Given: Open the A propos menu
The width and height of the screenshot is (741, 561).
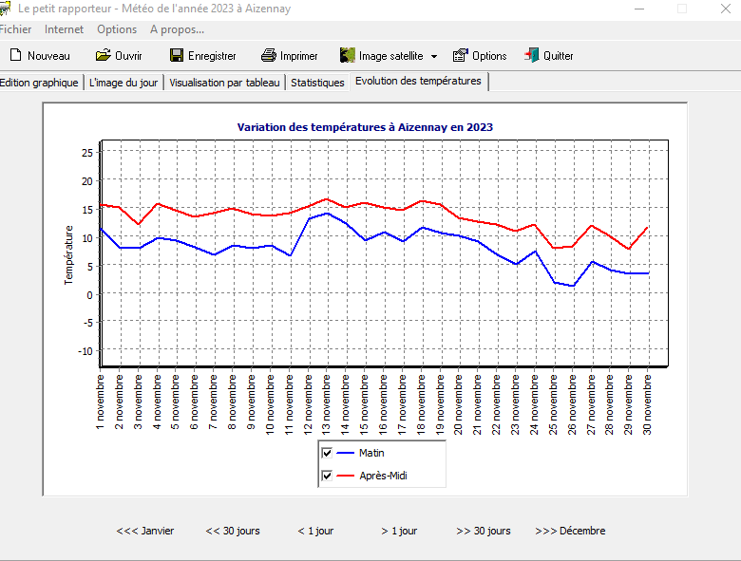Looking at the screenshot, I should click(177, 29).
